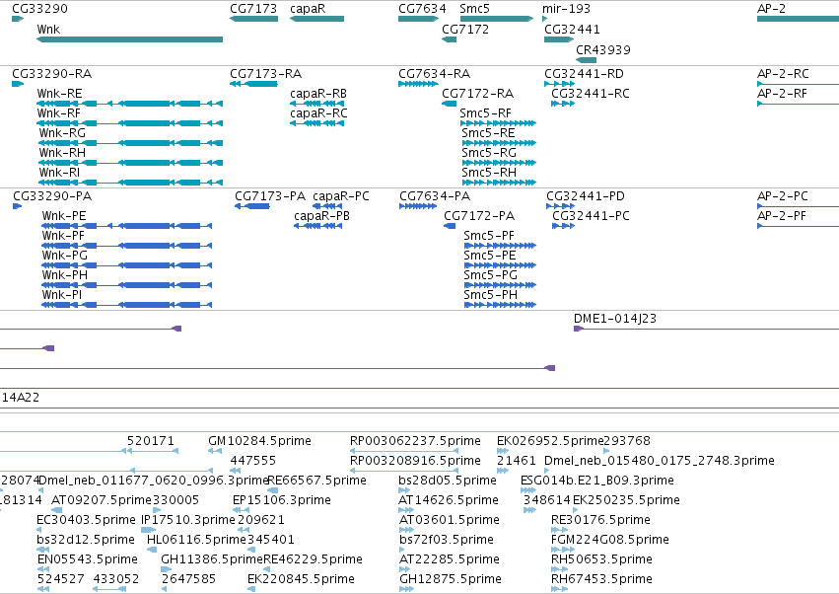Click transcript CG7172-RA
839x594 pixels.
tap(449, 104)
